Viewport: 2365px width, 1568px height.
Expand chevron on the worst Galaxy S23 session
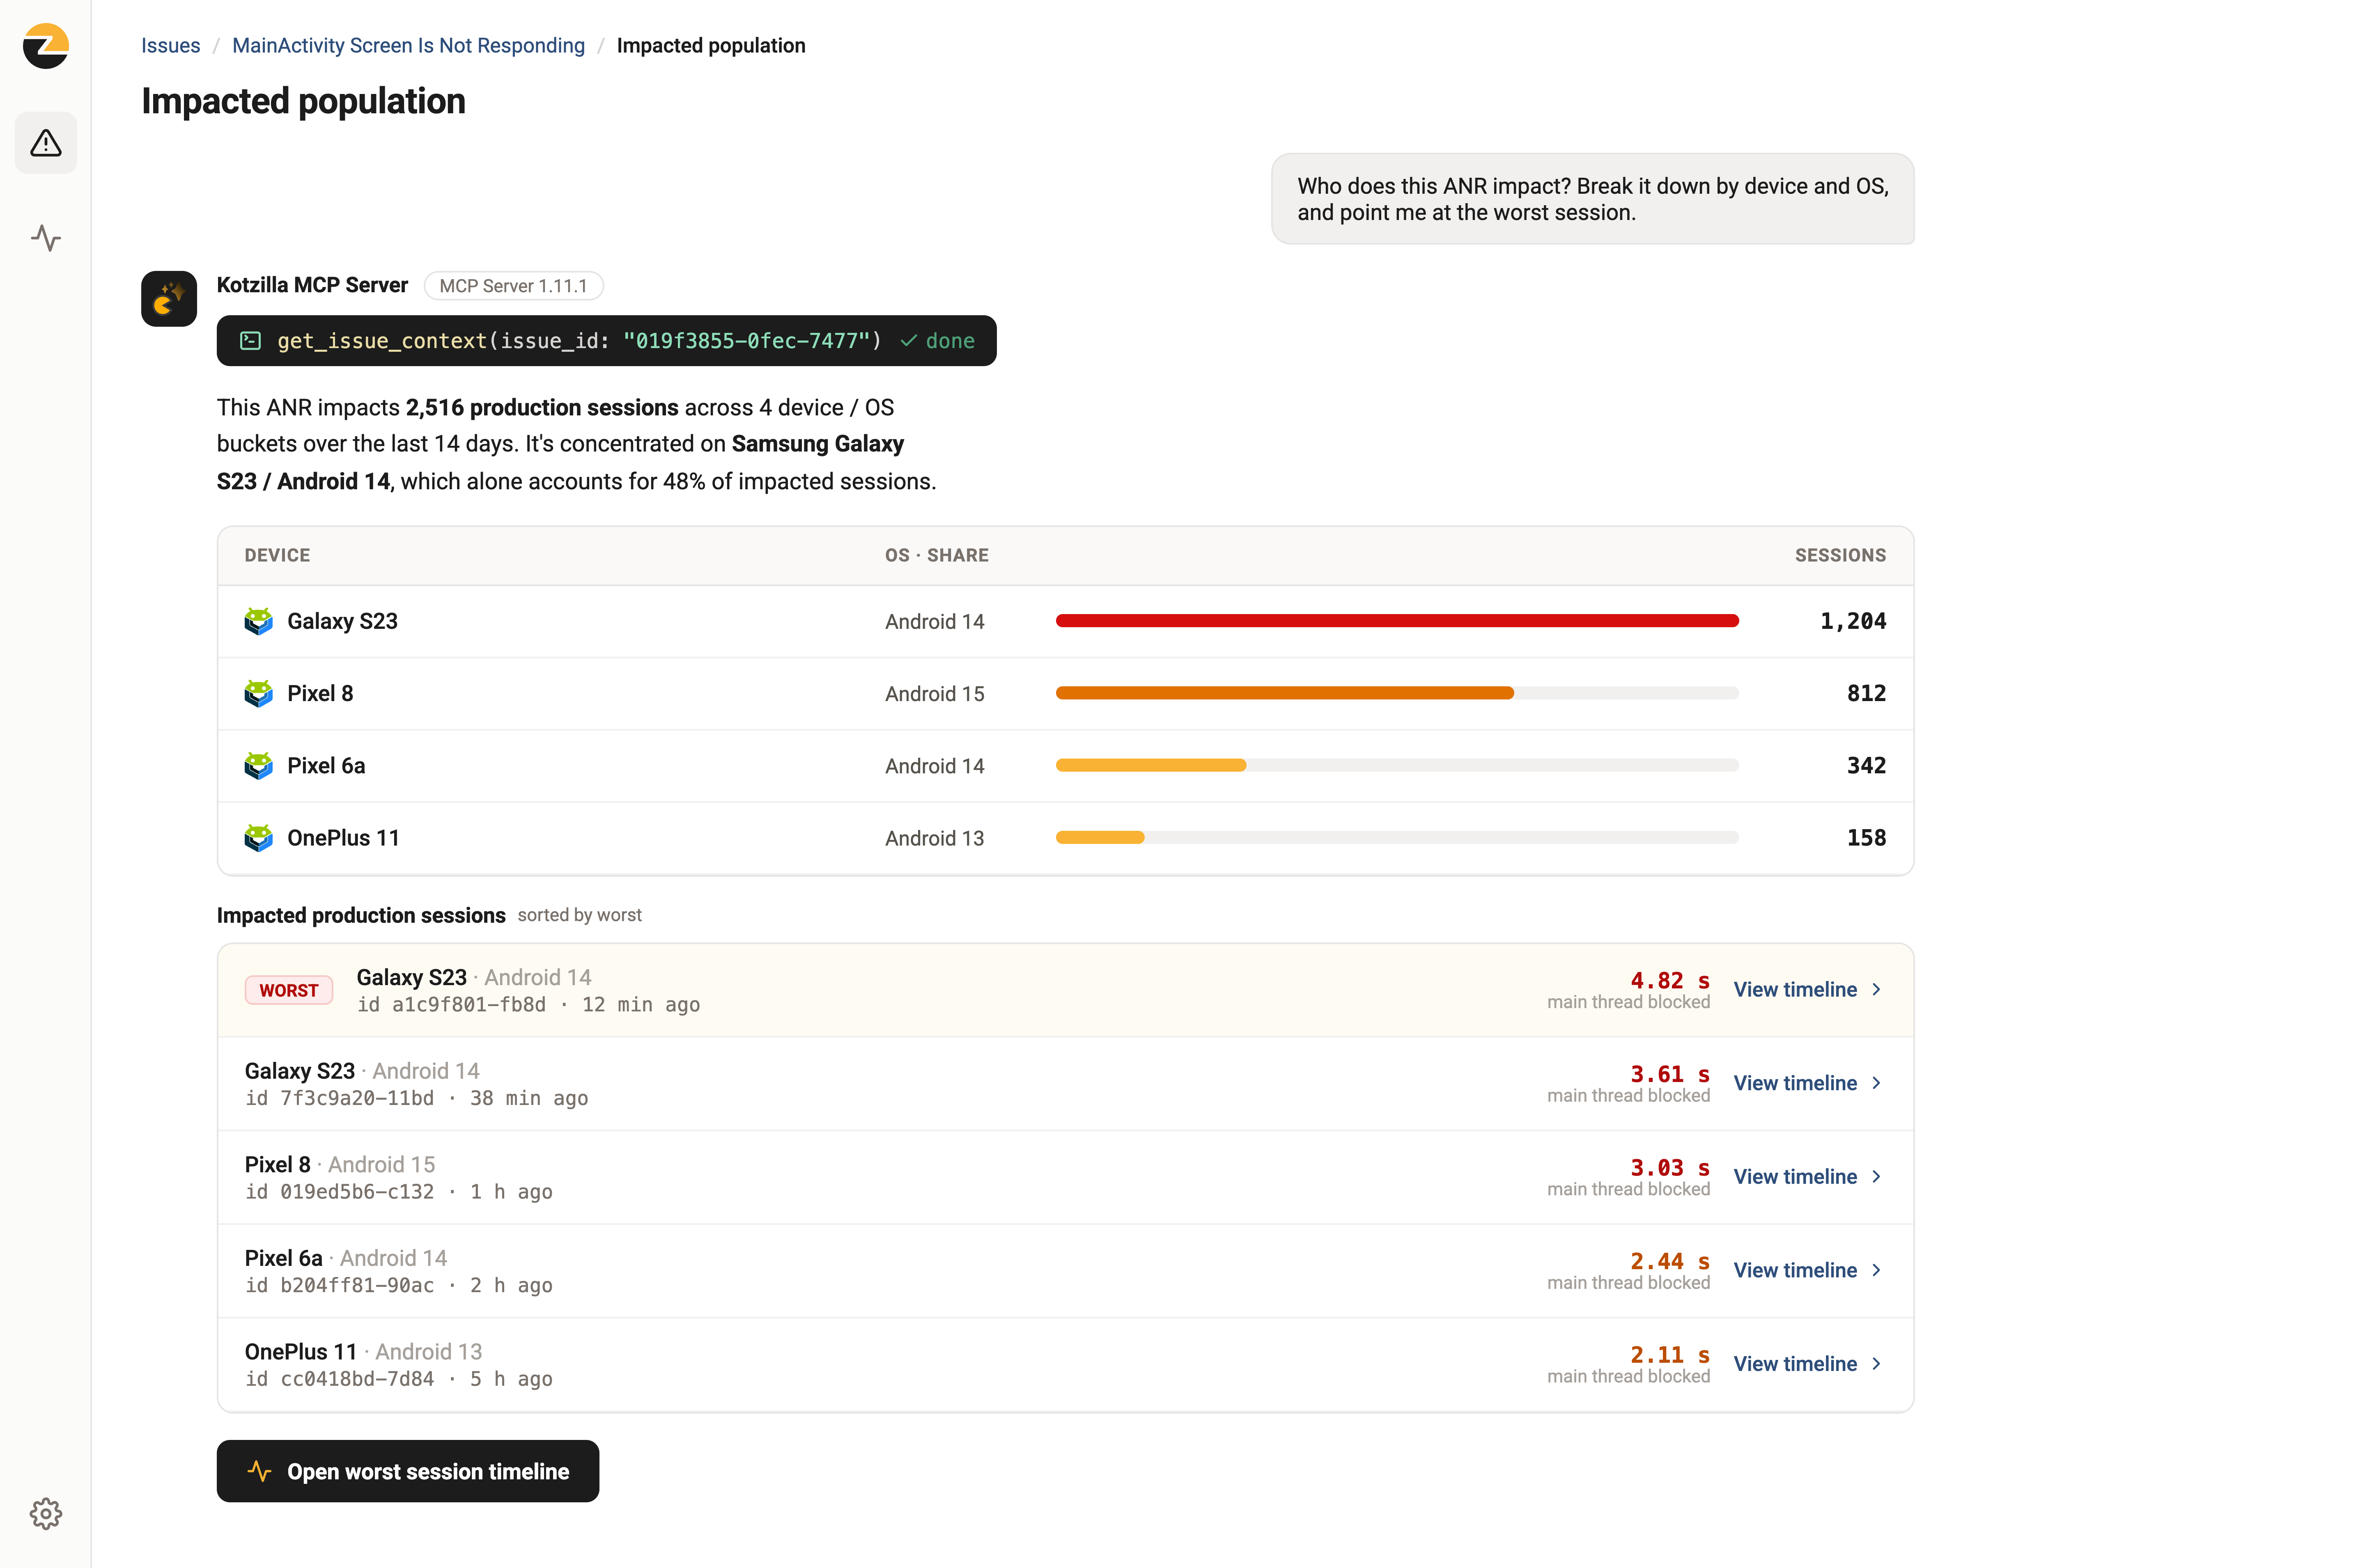coord(1877,990)
